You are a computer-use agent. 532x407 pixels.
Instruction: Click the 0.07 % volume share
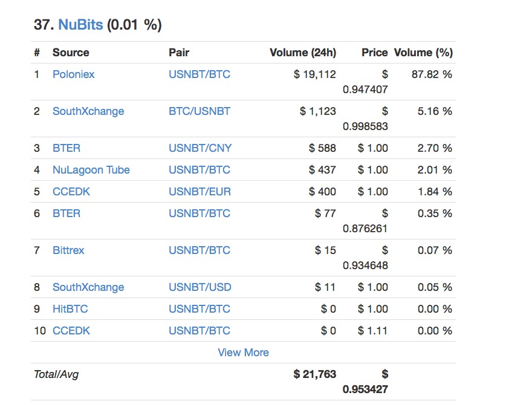[435, 250]
